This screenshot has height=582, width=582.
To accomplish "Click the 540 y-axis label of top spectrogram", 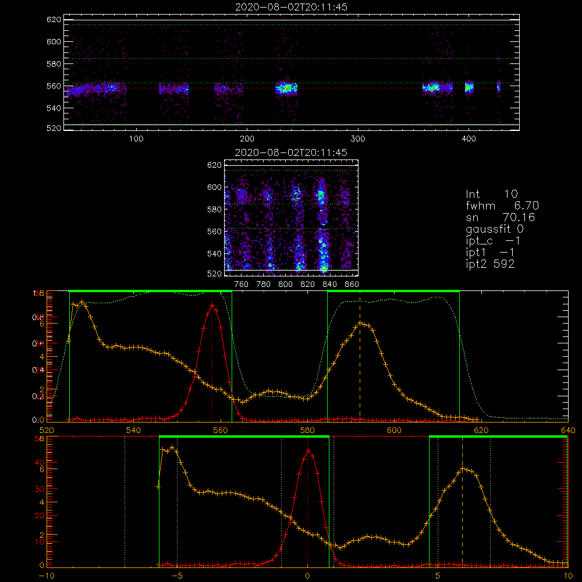I will (54, 108).
